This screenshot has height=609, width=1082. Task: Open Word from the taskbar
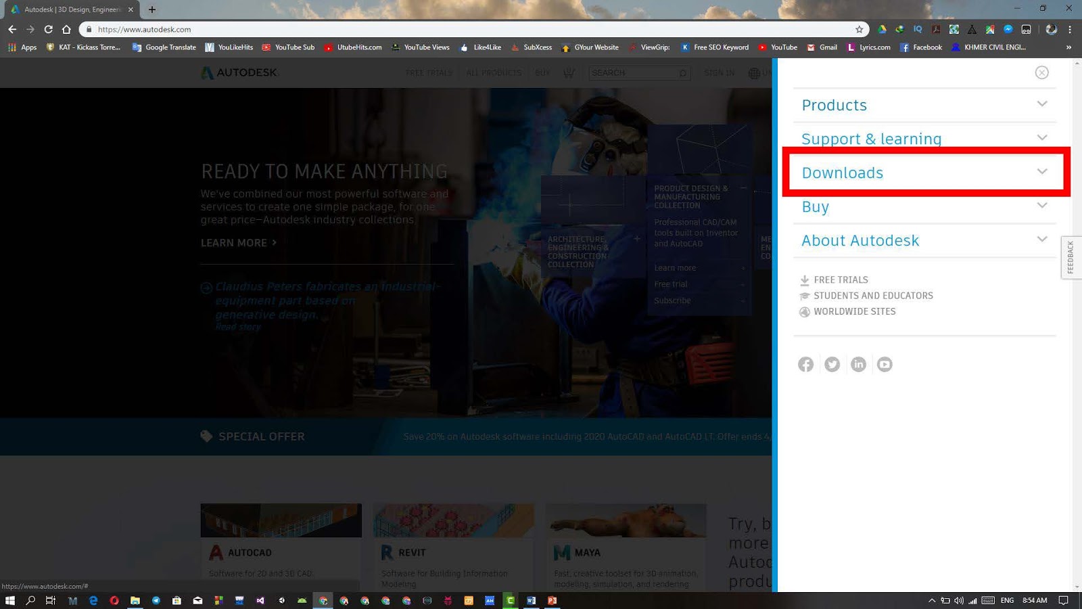pyautogui.click(x=532, y=600)
